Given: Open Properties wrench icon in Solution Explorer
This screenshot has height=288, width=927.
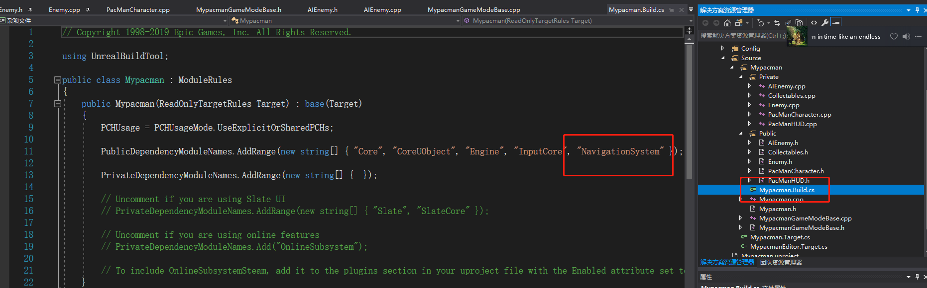Looking at the screenshot, I should point(825,23).
